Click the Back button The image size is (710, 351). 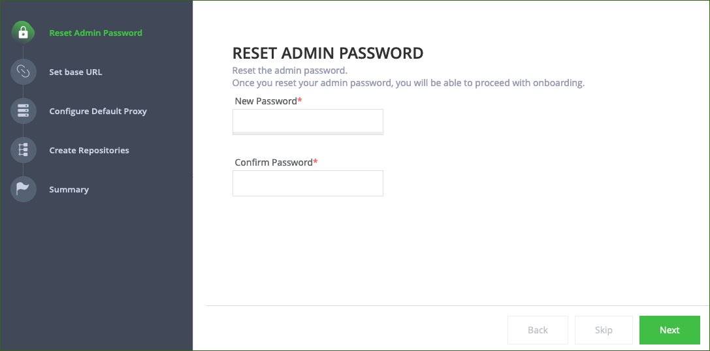click(538, 330)
